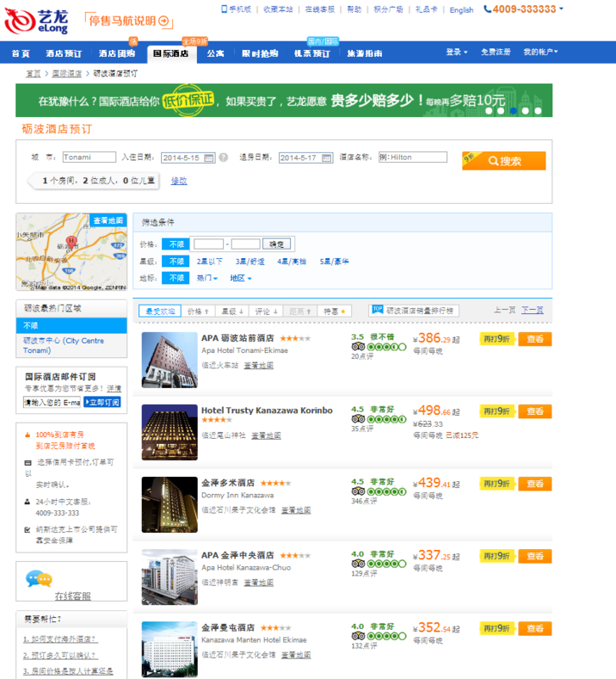Image resolution: width=616 pixels, height=679 pixels.
Task: Select 砺波市中心 (City Centre Tonami) area
Action: point(64,345)
